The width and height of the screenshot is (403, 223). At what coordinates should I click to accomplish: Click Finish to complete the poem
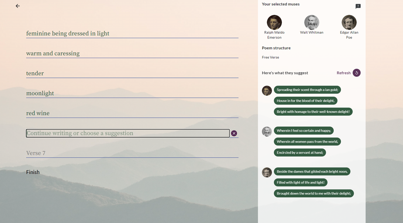click(x=33, y=172)
